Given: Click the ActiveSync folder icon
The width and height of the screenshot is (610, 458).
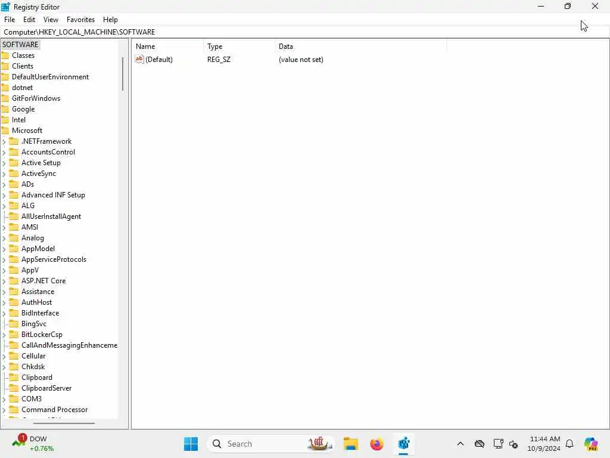Looking at the screenshot, I should (14, 174).
